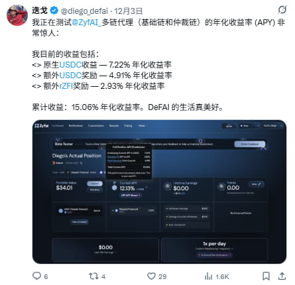Click the second USDC reward link

coord(70,76)
